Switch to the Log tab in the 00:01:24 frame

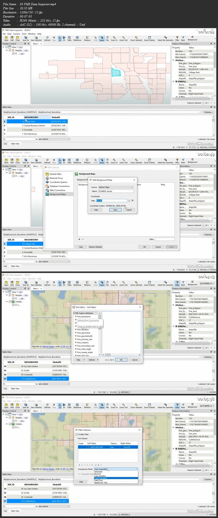click(x=5, y=144)
